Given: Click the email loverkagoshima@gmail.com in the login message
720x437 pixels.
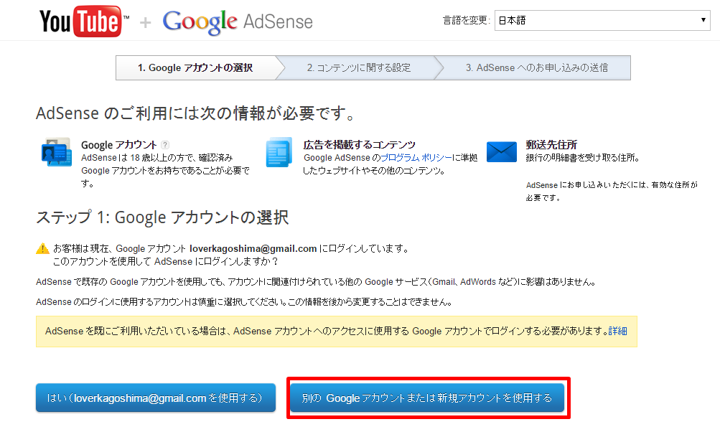Looking at the screenshot, I should (253, 249).
